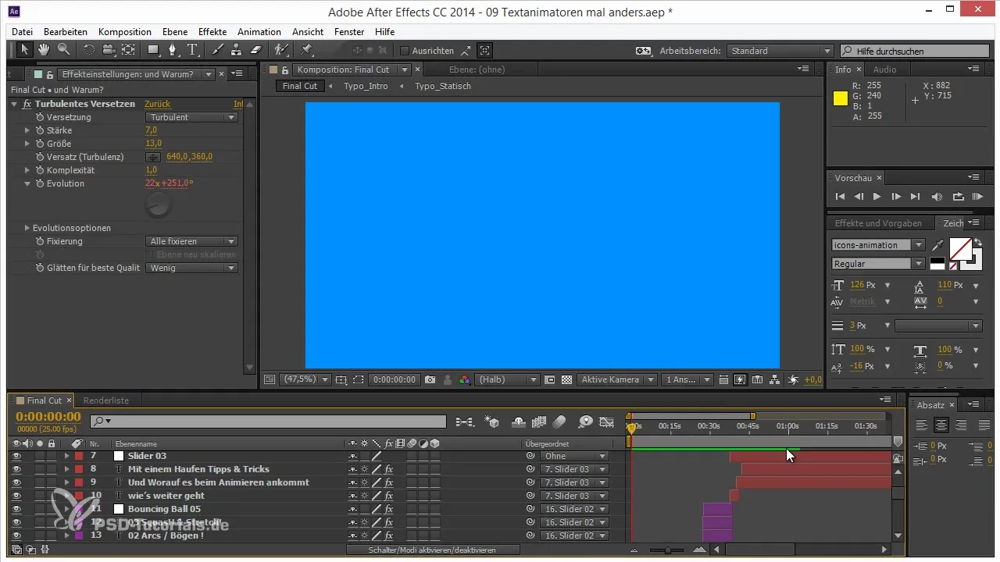Reset exposure aperture icon
1000x562 pixels.
pos(793,379)
